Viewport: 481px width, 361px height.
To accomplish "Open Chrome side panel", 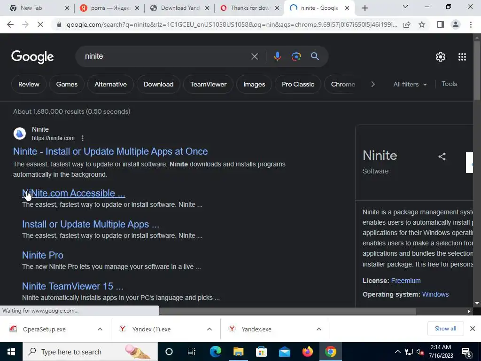I will click(x=441, y=24).
